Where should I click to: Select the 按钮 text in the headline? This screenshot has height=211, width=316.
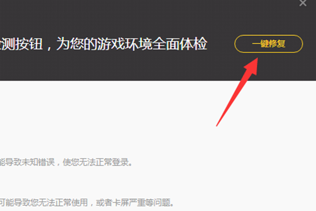pos(29,44)
